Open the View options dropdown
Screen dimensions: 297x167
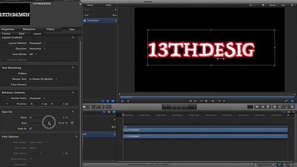tap(284, 5)
